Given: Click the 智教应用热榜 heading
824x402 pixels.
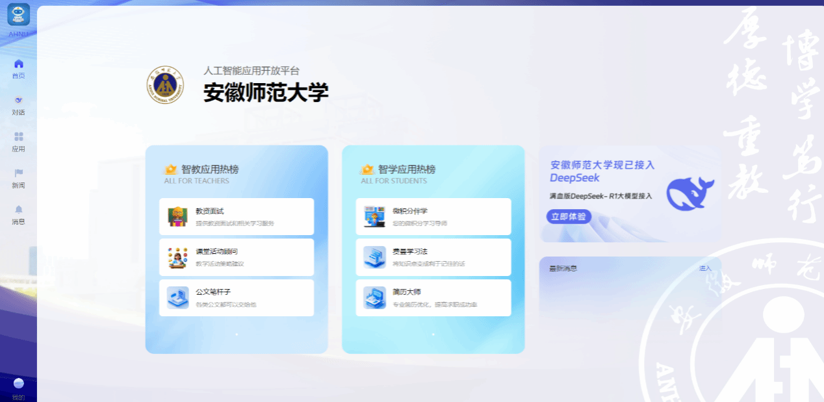Looking at the screenshot, I should pyautogui.click(x=210, y=170).
